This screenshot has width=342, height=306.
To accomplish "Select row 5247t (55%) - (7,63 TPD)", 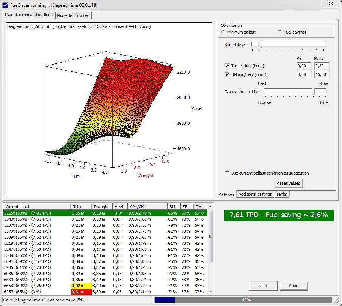I will tap(105, 249).
